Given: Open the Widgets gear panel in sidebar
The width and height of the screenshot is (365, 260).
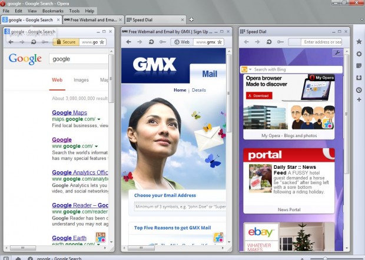Looking at the screenshot, I should [359, 54].
